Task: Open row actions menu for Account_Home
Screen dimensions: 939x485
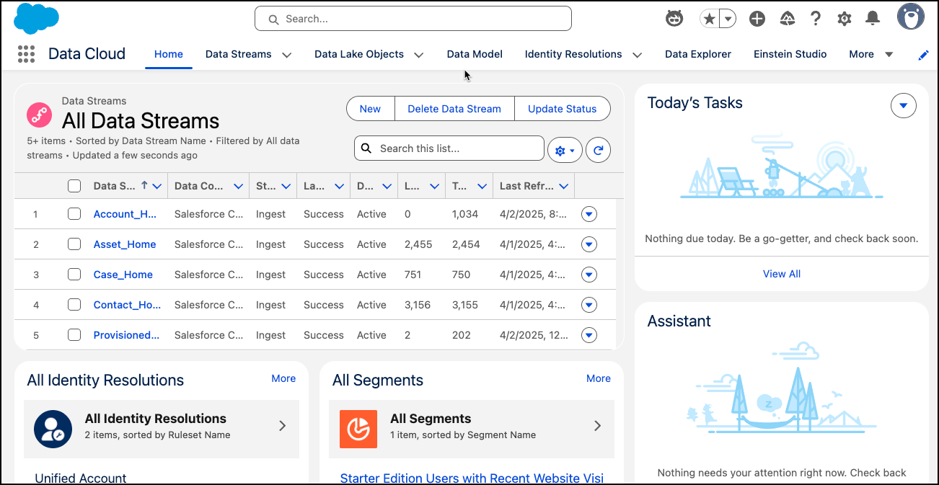Action: click(x=589, y=214)
